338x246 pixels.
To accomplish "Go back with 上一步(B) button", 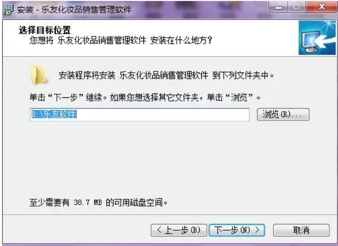I will pyautogui.click(x=179, y=230).
